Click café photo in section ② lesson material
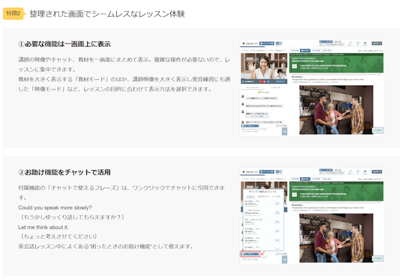Viewport: 404px width, 280px height. 336,238
